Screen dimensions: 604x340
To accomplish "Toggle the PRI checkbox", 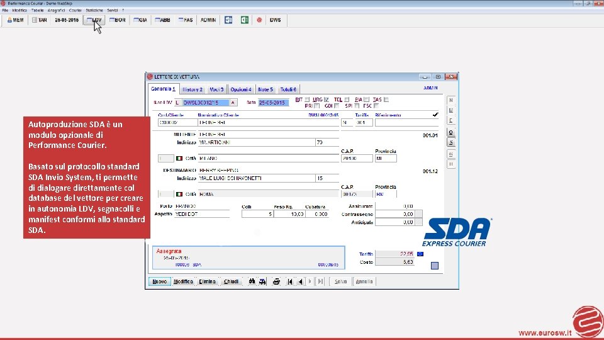I will pos(316,106).
